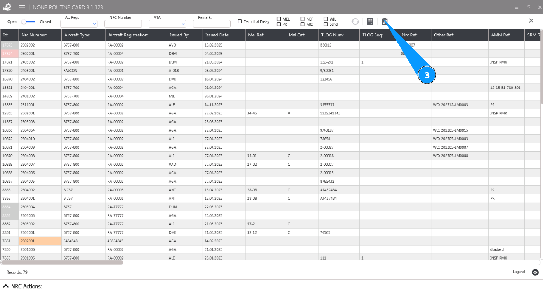This screenshot has height=291, width=543.
Task: Click the refresh arrows icon
Action: tap(355, 21)
